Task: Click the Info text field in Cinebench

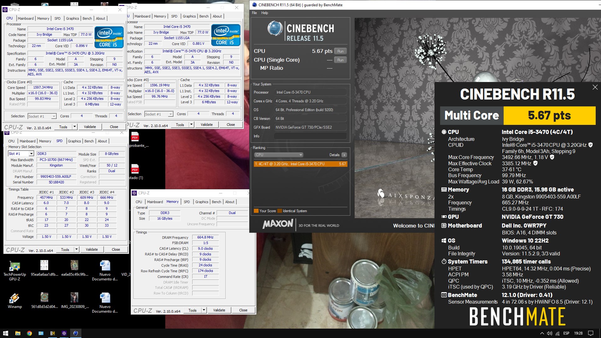Action: [x=310, y=136]
